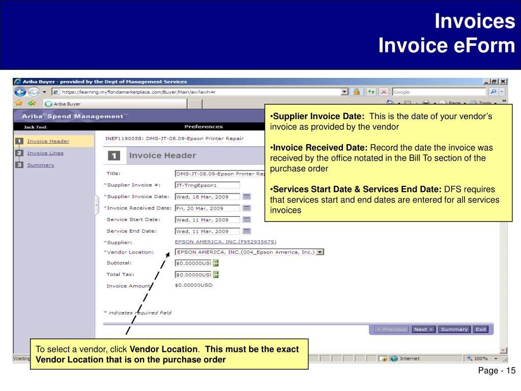This screenshot has height=391, width=521.
Task: Click the Total Tax currency calculator icon
Action: click(x=216, y=274)
